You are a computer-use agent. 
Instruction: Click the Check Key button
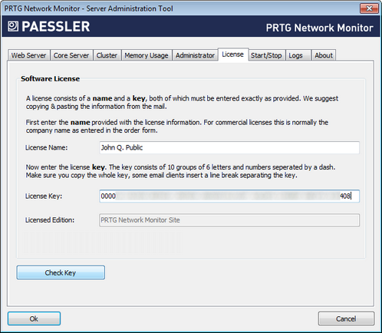coord(61,272)
